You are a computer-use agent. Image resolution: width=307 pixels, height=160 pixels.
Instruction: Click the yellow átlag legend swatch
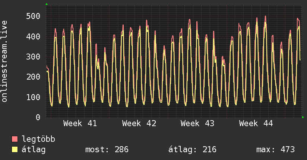(x=15, y=149)
